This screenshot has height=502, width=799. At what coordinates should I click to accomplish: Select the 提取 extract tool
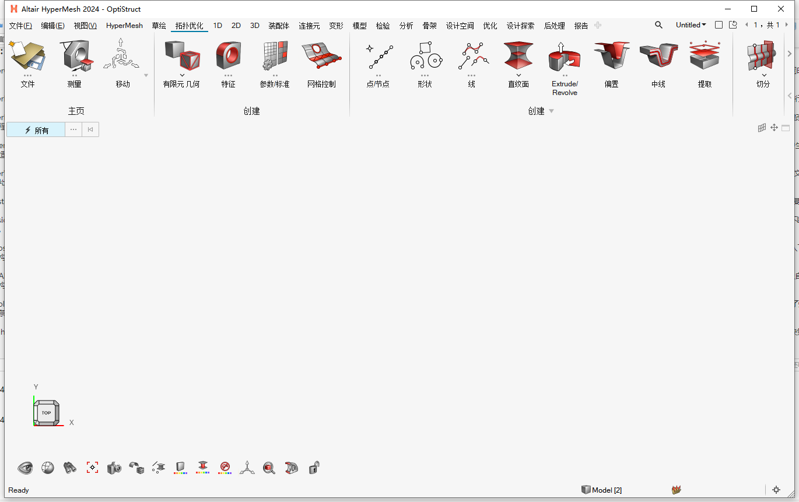coord(705,56)
